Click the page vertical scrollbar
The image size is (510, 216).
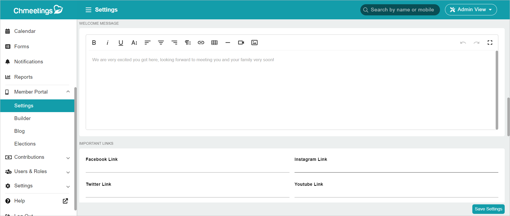[x=508, y=117]
